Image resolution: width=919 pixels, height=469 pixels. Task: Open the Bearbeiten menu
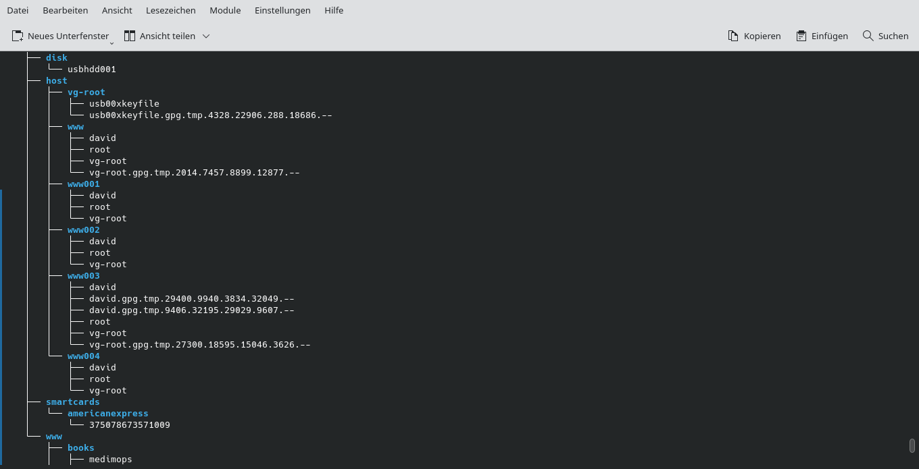[65, 10]
